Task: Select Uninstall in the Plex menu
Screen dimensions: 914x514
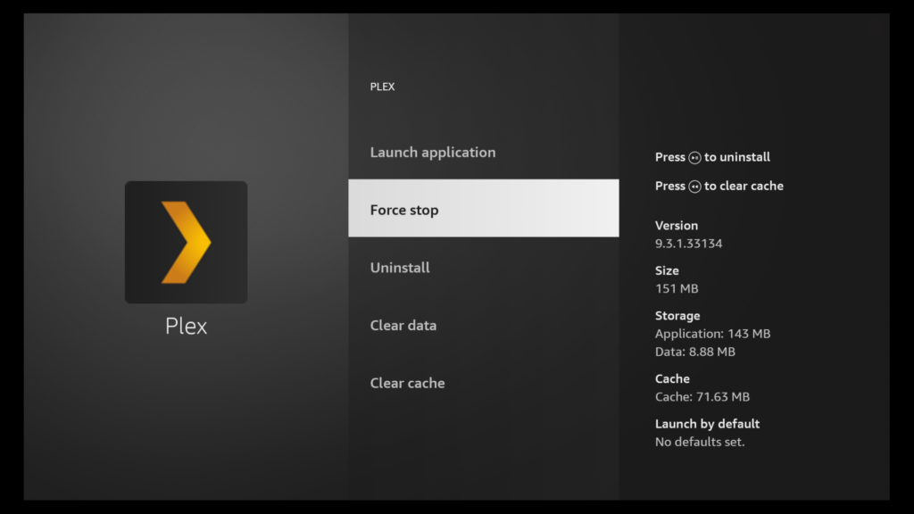Action: pos(400,268)
